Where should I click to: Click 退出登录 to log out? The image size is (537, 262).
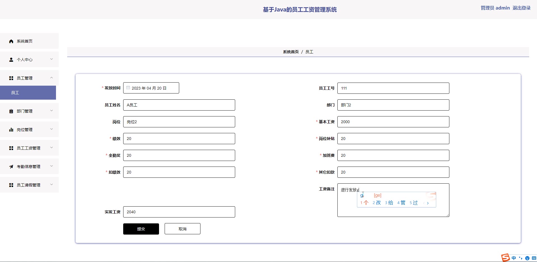[x=521, y=8]
